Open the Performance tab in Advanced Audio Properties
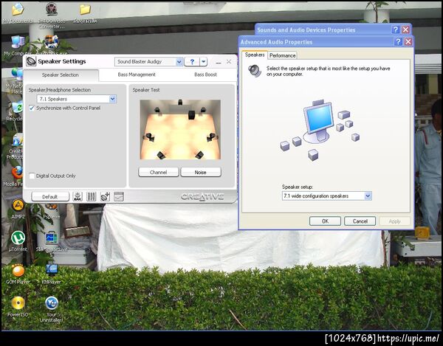Viewport: 443px width, 346px height. click(282, 55)
